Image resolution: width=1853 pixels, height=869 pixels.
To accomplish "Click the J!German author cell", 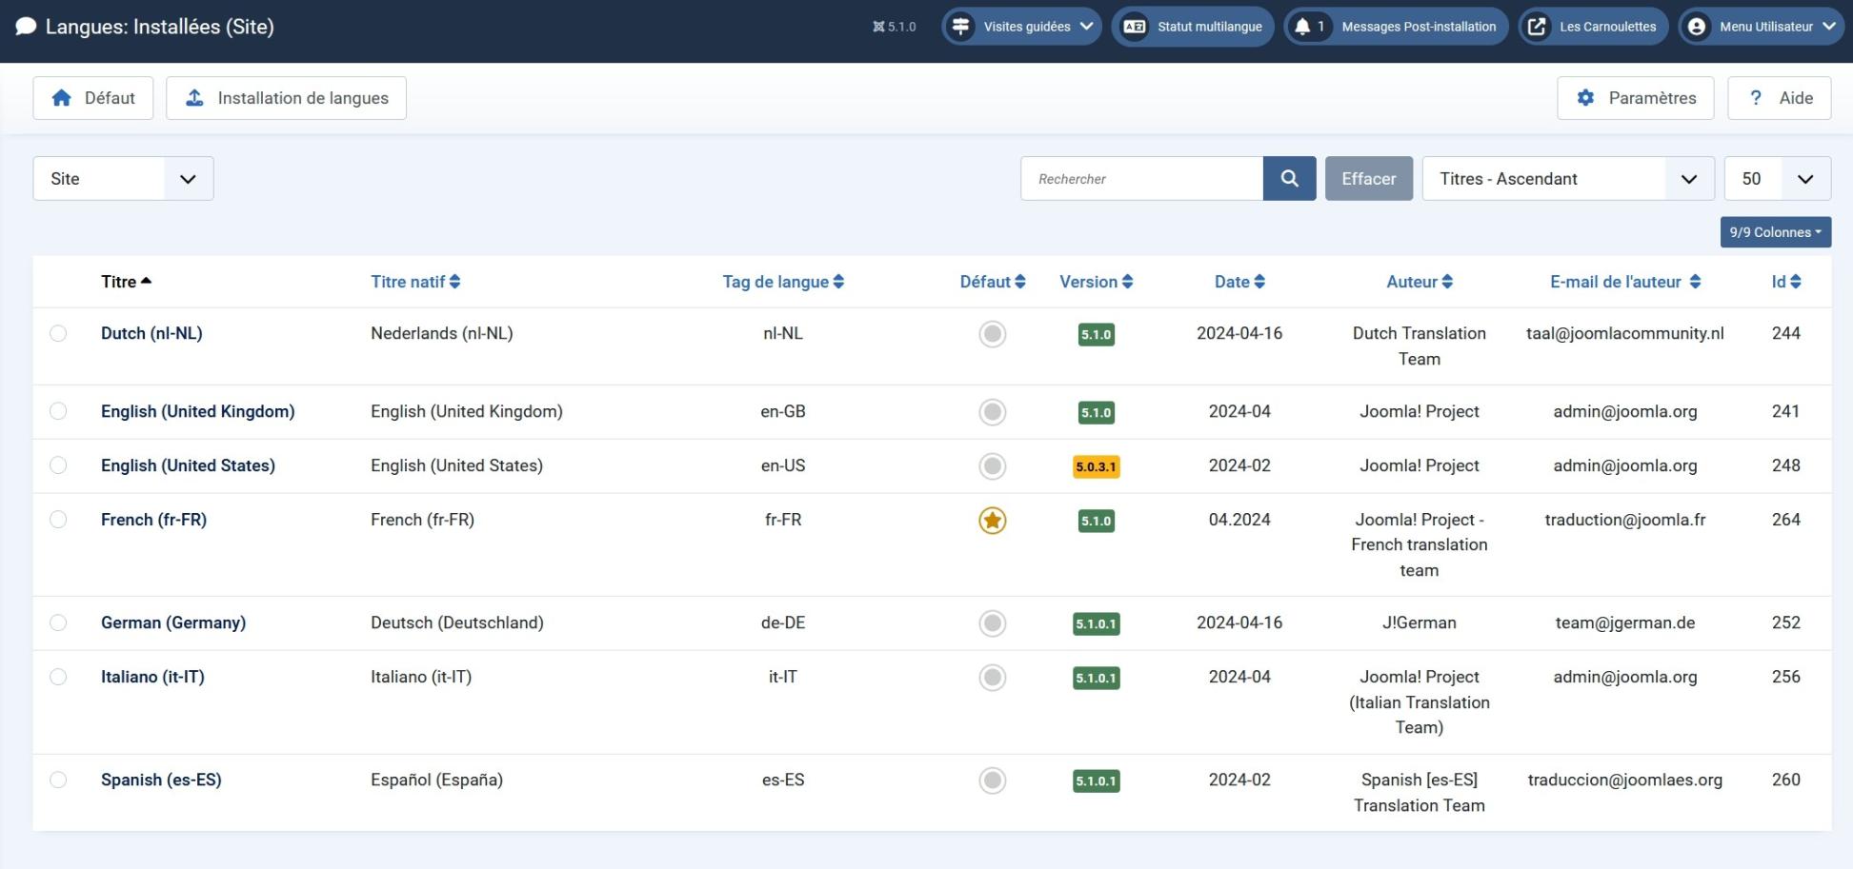I will (x=1420, y=622).
